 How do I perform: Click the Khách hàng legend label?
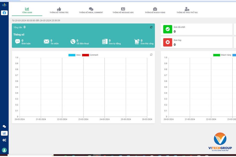[x=226, y=55]
